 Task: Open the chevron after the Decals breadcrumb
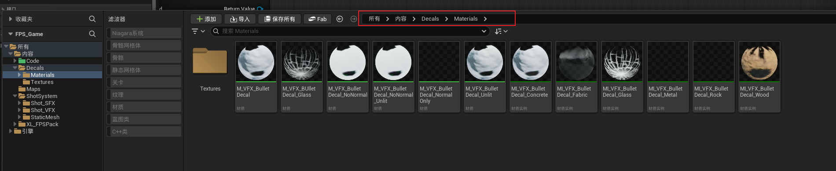pyautogui.click(x=447, y=19)
